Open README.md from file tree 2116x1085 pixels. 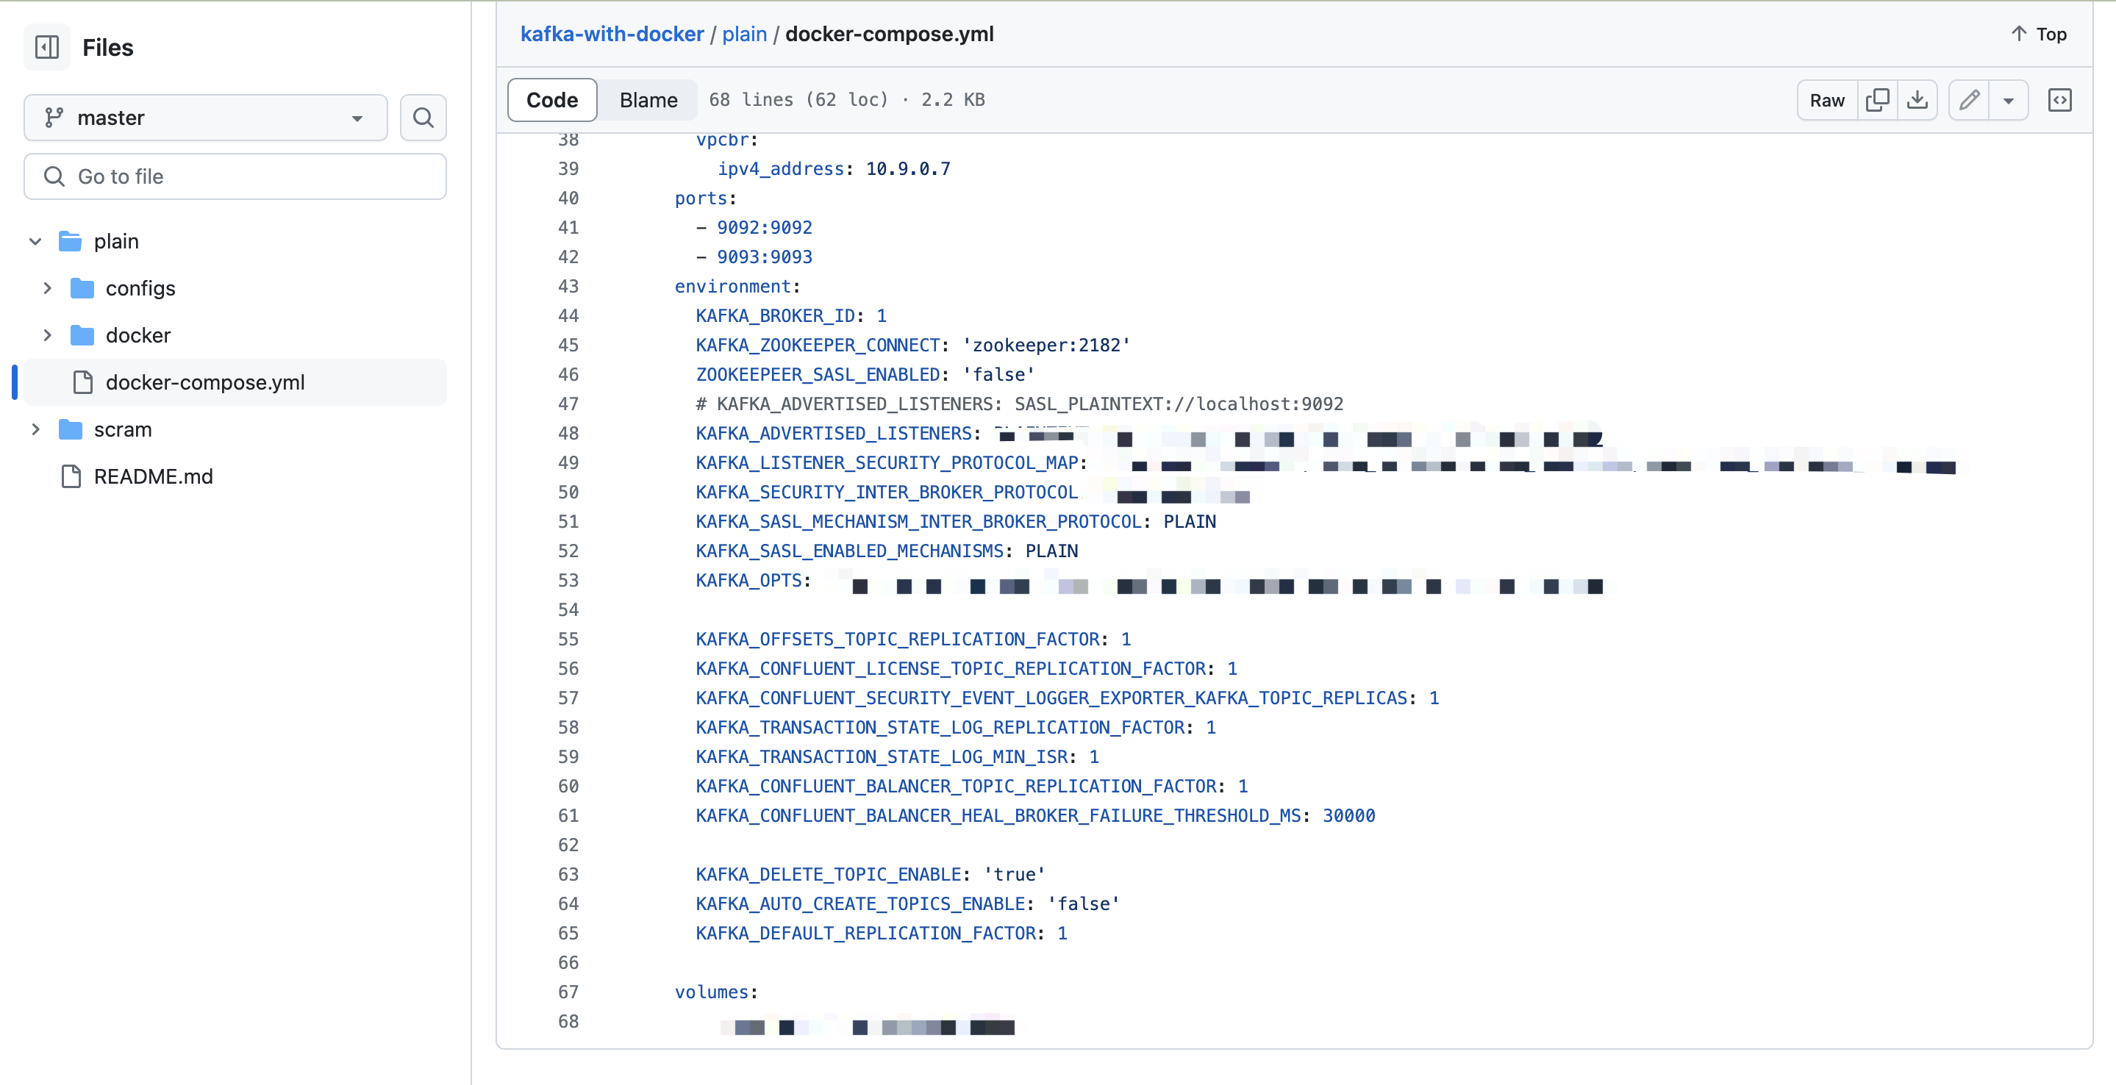click(153, 476)
